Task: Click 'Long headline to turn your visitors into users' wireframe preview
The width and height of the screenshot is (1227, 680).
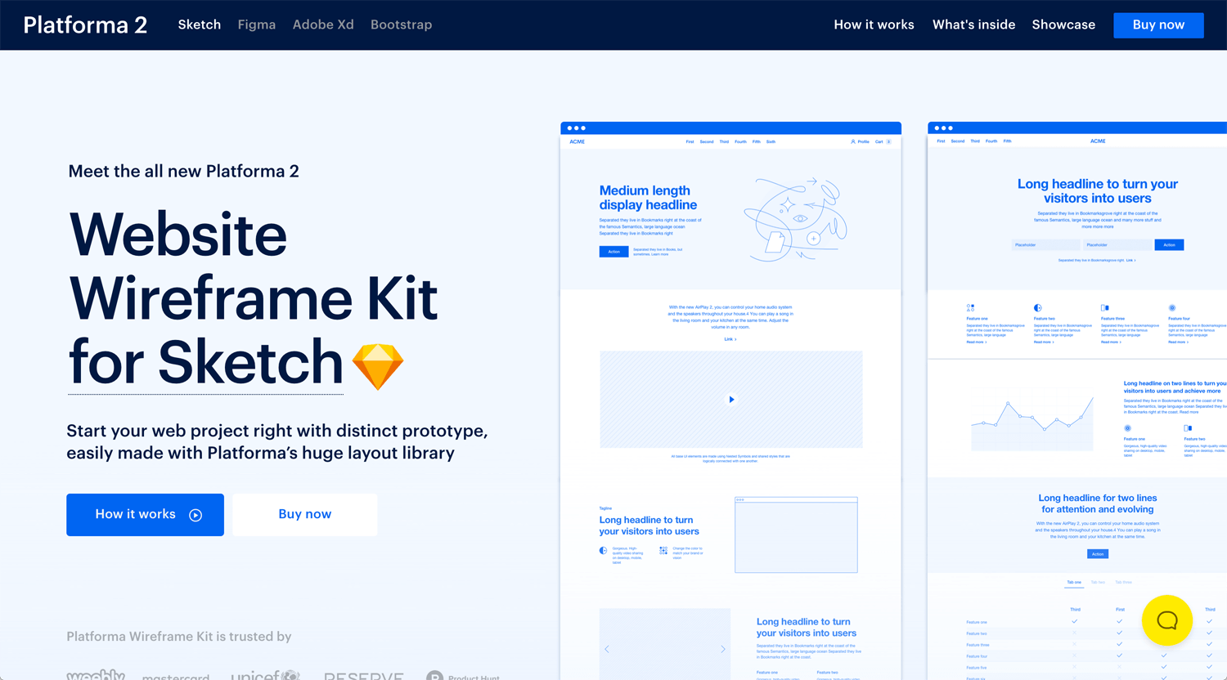Action: pyautogui.click(x=1098, y=191)
